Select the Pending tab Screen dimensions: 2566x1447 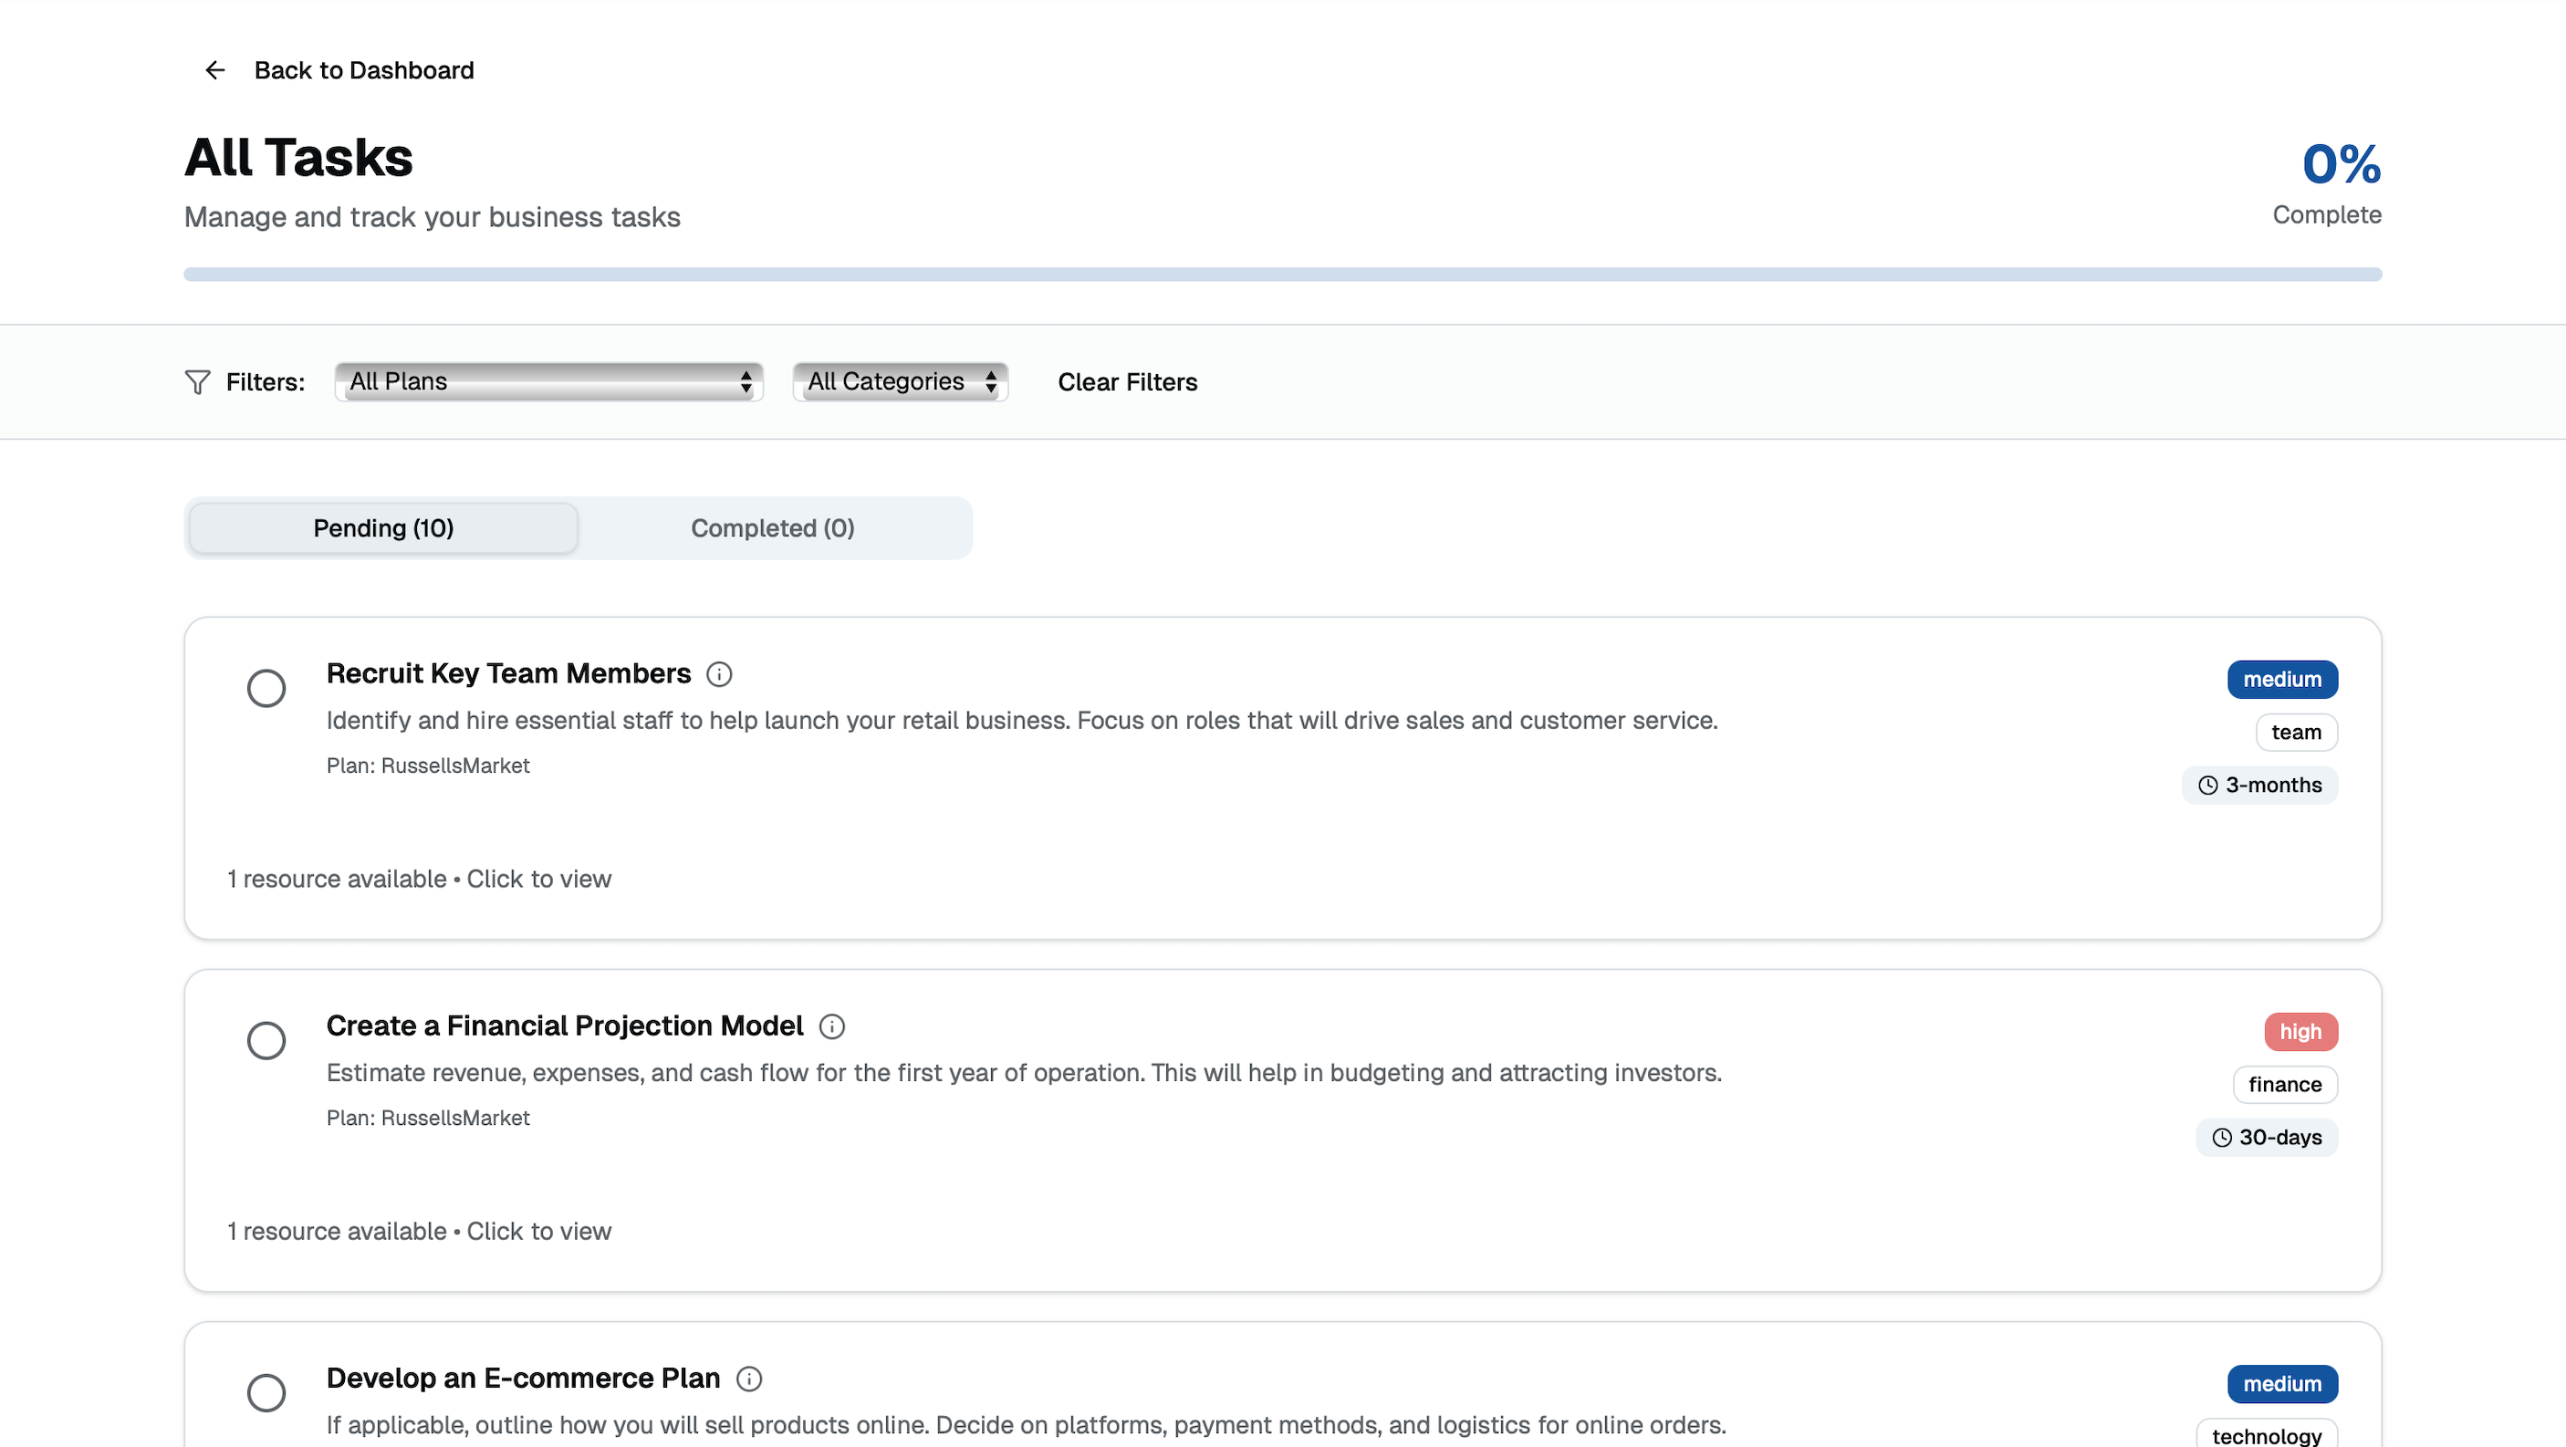coord(382,528)
